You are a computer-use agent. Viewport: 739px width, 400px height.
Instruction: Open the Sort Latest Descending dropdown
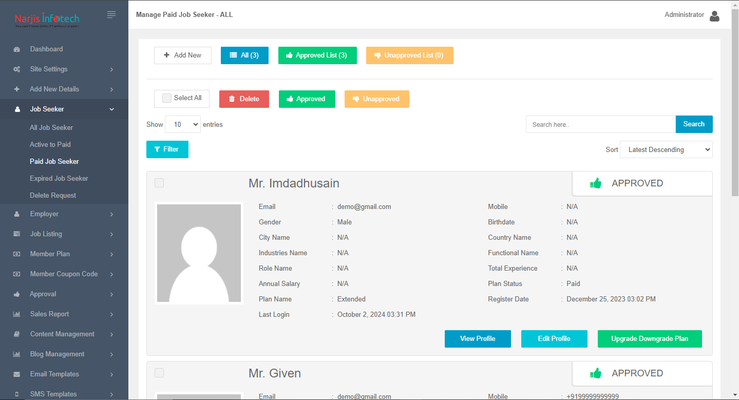tap(666, 149)
